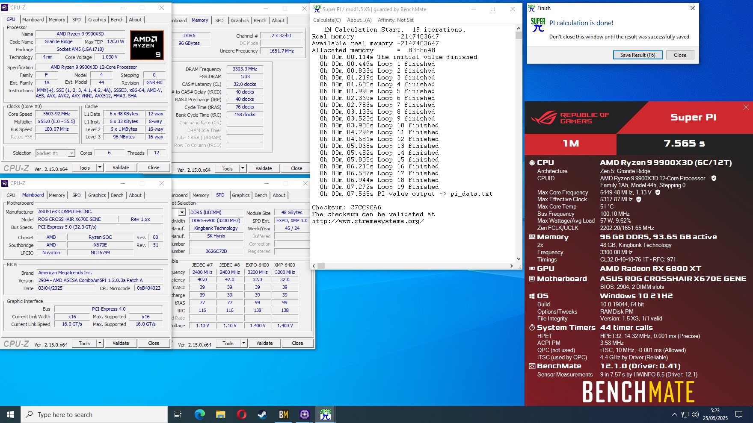Click Validate in the CPU tab window
Image resolution: width=753 pixels, height=423 pixels.
tap(121, 167)
